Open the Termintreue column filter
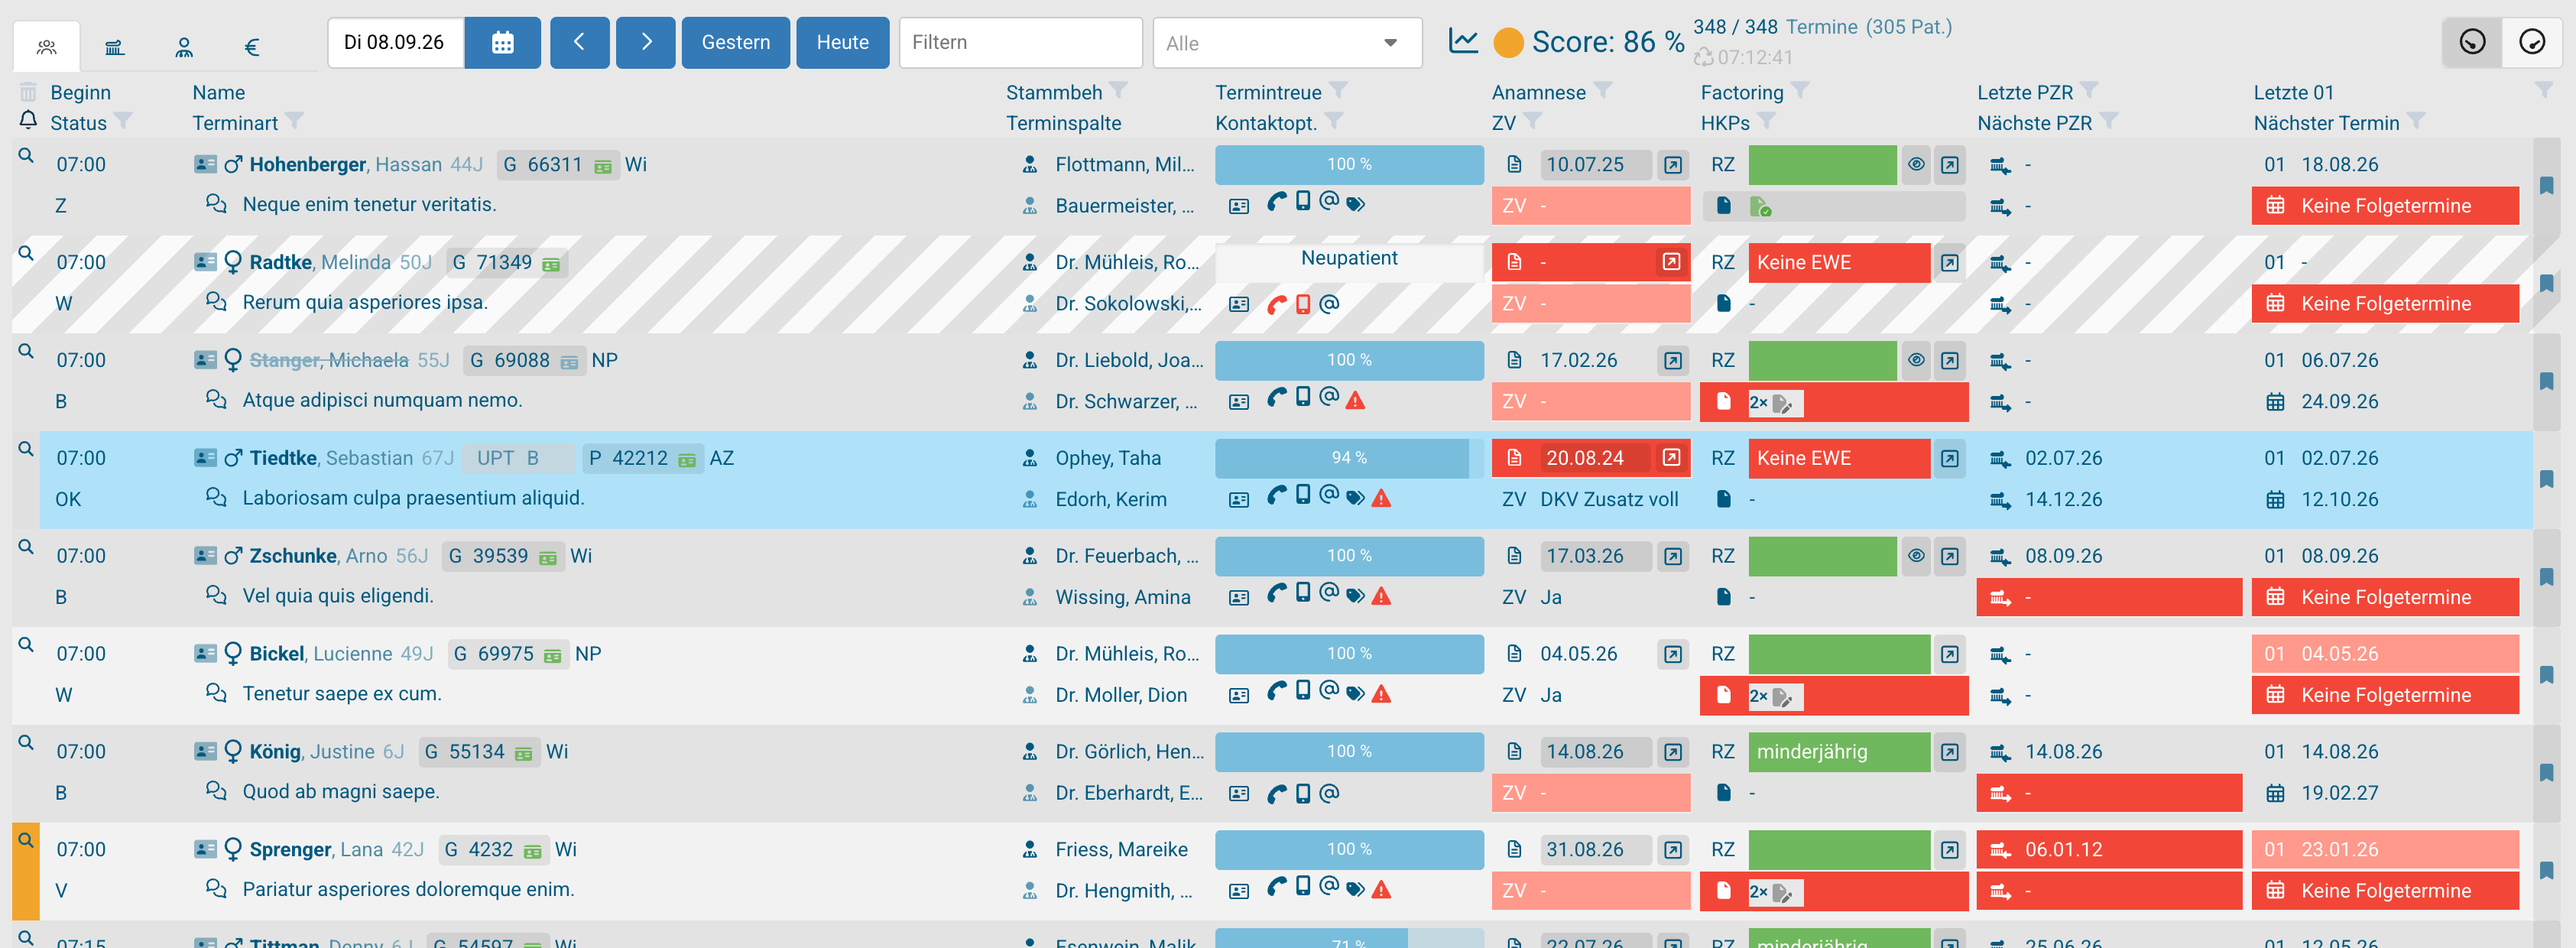The height and width of the screenshot is (948, 2576). click(1338, 91)
